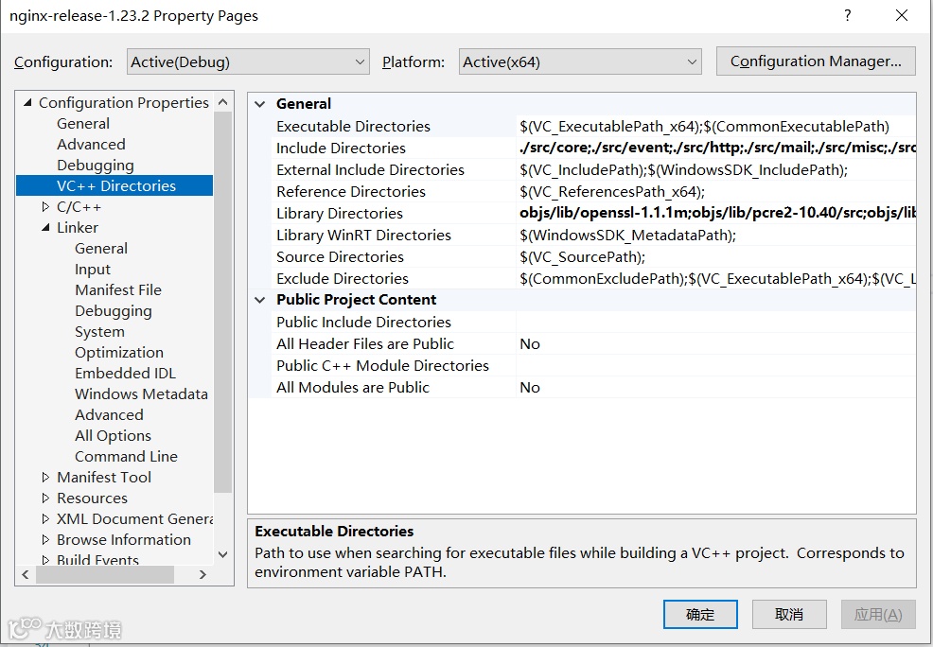Click the 取消 (Cancel) button
Screen dimensions: 933x647
coord(789,614)
